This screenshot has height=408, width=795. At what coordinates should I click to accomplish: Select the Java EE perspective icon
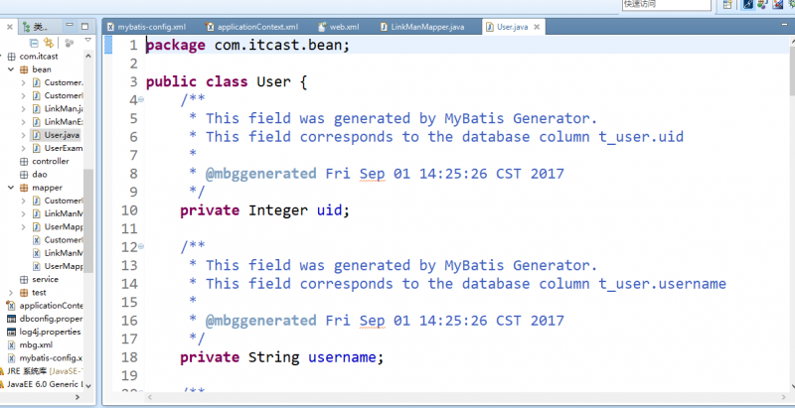(x=748, y=5)
